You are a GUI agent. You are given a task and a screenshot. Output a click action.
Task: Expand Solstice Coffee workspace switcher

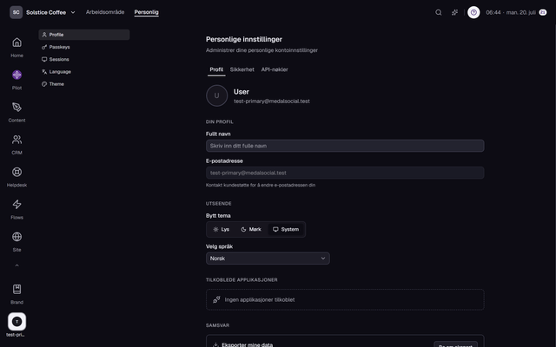(51, 12)
